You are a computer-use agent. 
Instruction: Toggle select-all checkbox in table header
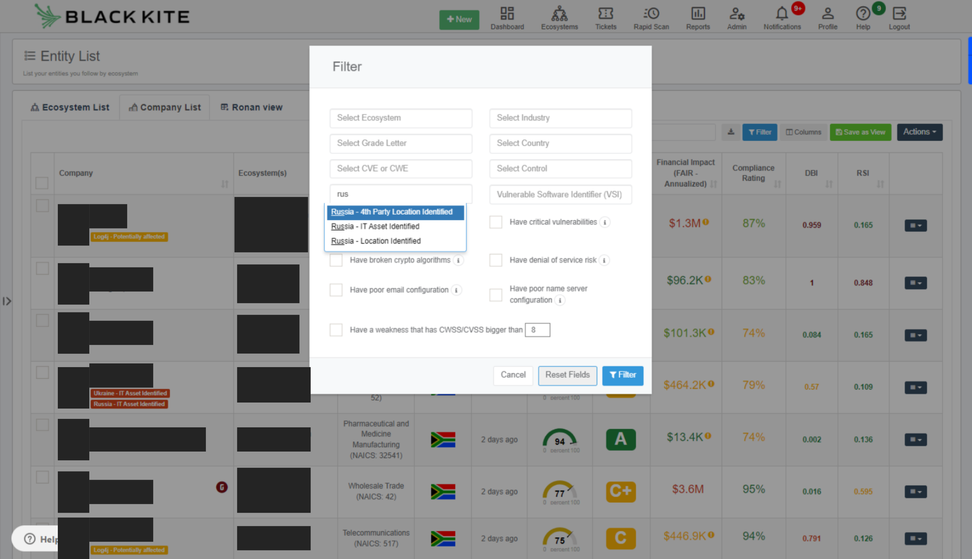(x=42, y=183)
